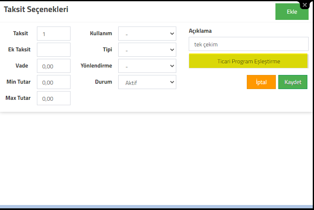
Task: Expand the Tipi dropdown list
Action: [147, 50]
